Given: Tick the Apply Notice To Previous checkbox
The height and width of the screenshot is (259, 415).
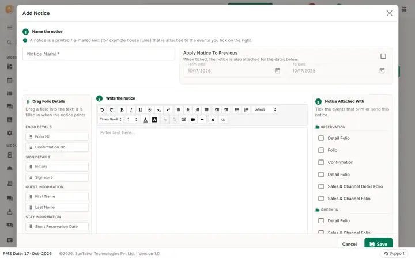Looking at the screenshot, I should pyautogui.click(x=383, y=56).
